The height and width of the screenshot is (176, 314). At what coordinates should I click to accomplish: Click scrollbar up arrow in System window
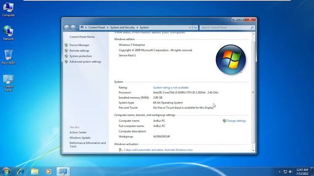tap(253, 34)
